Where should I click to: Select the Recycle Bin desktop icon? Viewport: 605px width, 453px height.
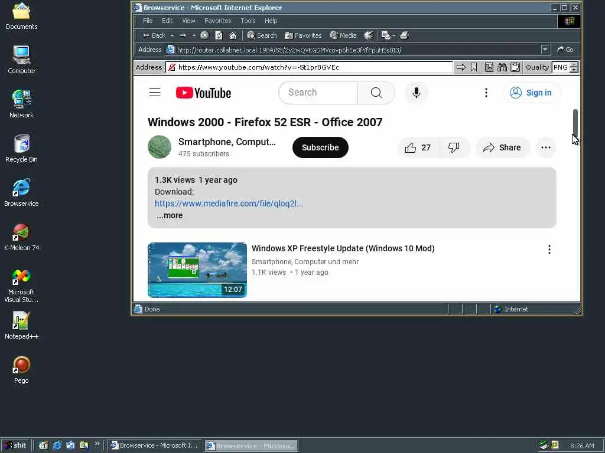coord(22,148)
